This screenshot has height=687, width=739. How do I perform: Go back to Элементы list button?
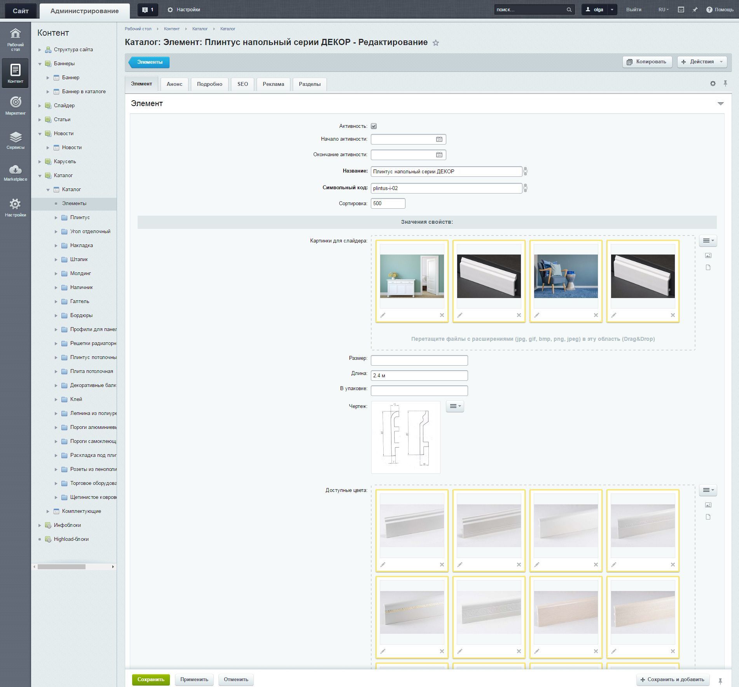149,62
